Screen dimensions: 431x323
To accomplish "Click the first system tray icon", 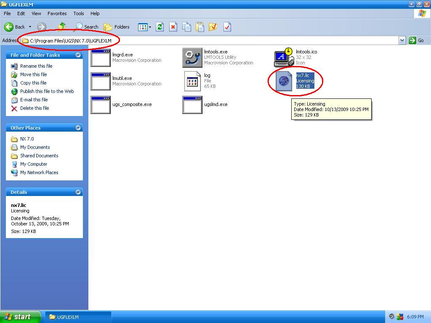I will (x=391, y=317).
